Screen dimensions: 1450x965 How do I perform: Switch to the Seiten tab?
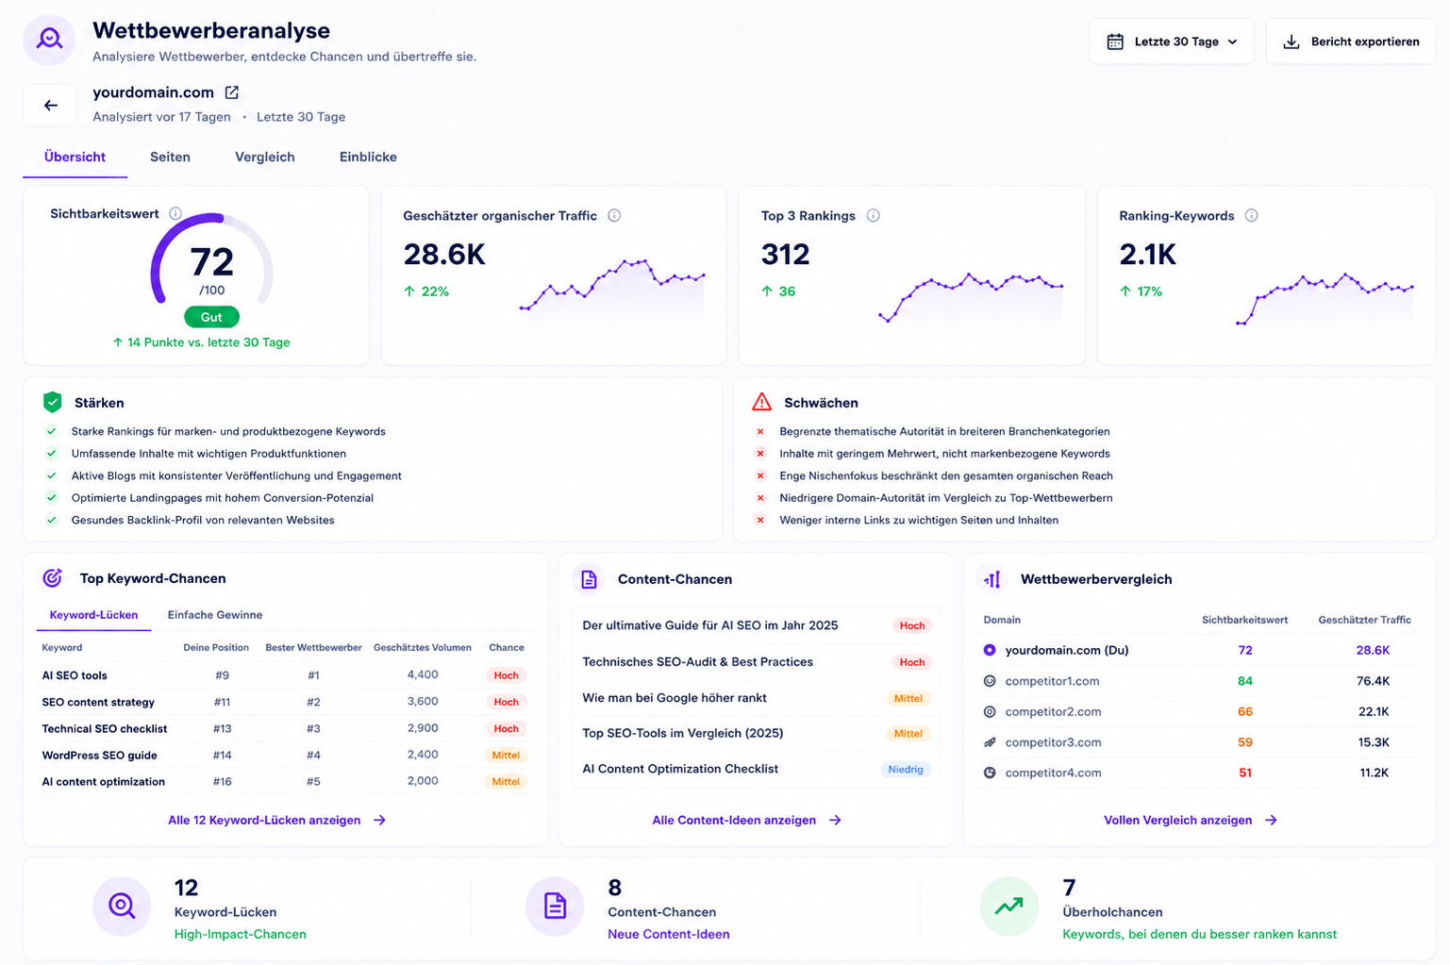click(x=170, y=158)
